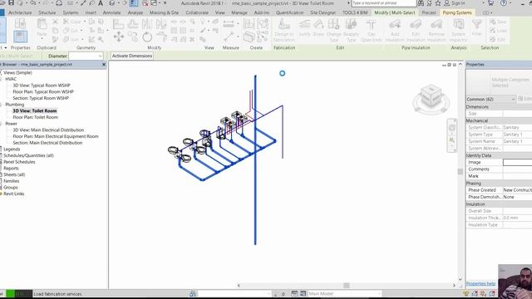Click the Load selection button
Viewport: 532px width, 299px height.
pos(498,31)
